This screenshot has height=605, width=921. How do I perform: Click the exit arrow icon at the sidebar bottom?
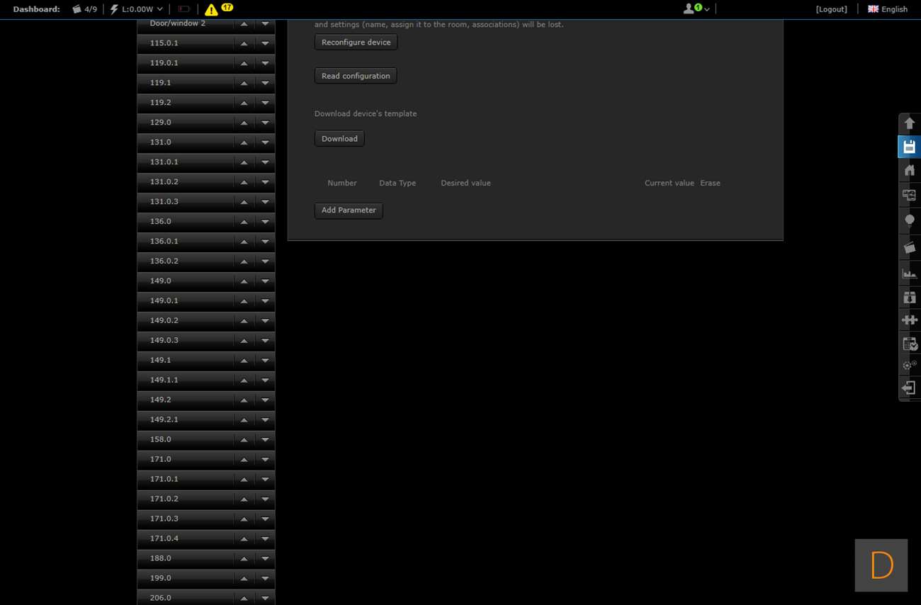click(x=910, y=388)
